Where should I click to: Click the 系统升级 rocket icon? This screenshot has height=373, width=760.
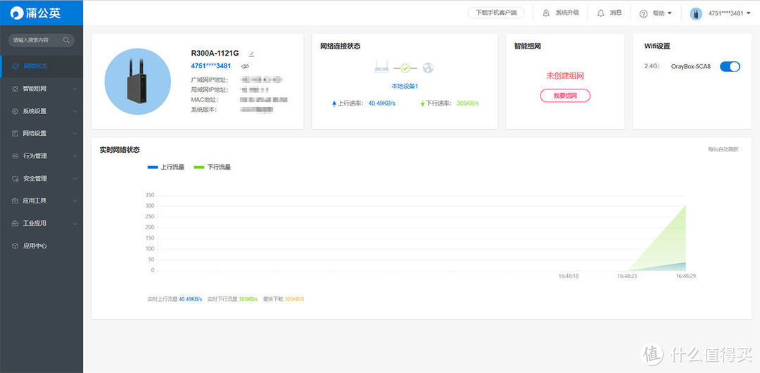(546, 13)
